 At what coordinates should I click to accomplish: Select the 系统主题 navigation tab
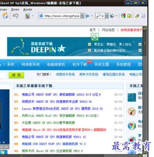[102, 64]
